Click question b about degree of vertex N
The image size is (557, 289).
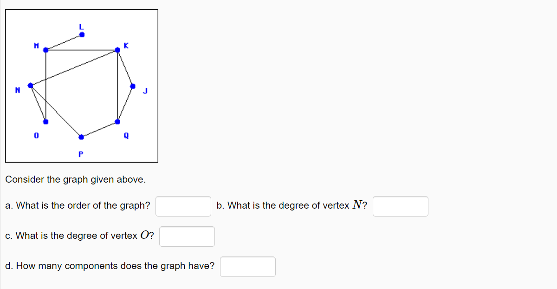pyautogui.click(x=292, y=205)
